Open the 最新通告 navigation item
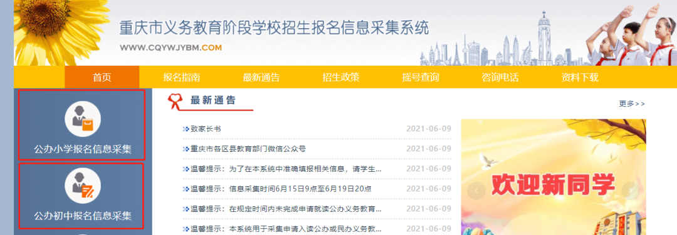 261,77
